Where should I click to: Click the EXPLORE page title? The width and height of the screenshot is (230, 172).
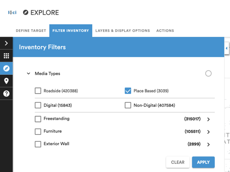(x=44, y=13)
